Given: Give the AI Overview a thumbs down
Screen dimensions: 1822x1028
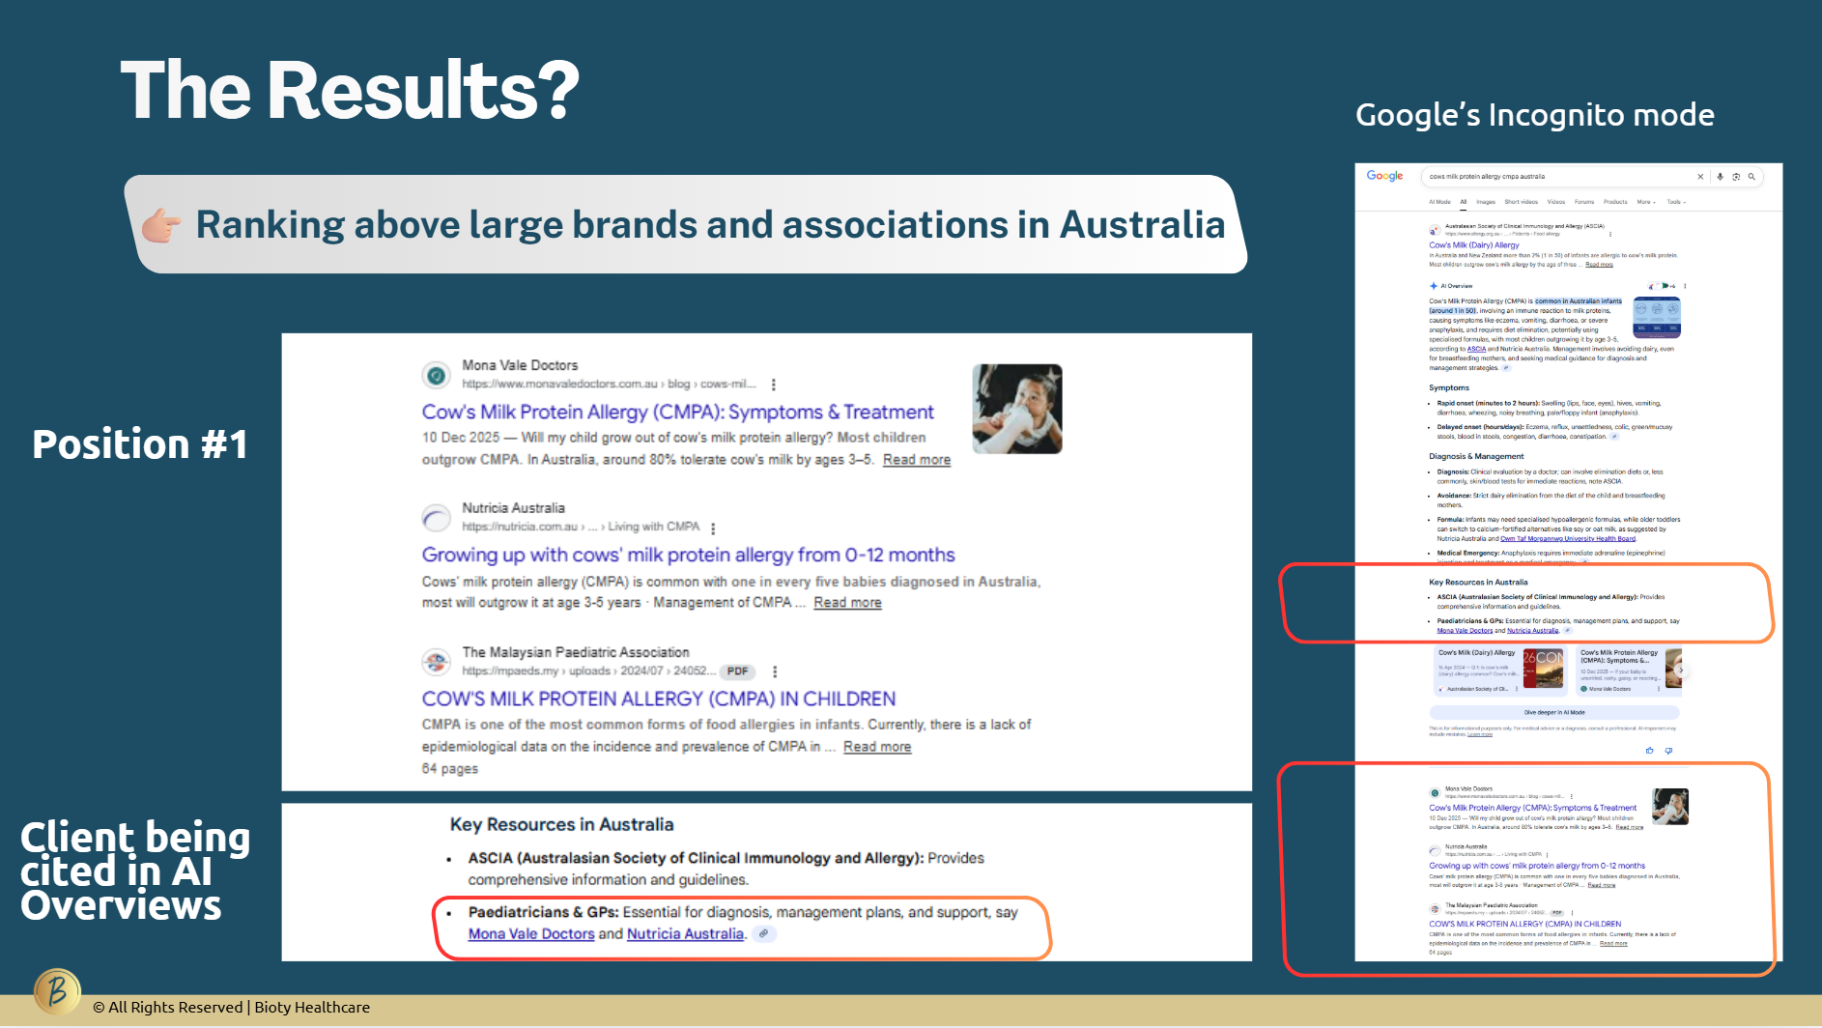Looking at the screenshot, I should click(1668, 751).
